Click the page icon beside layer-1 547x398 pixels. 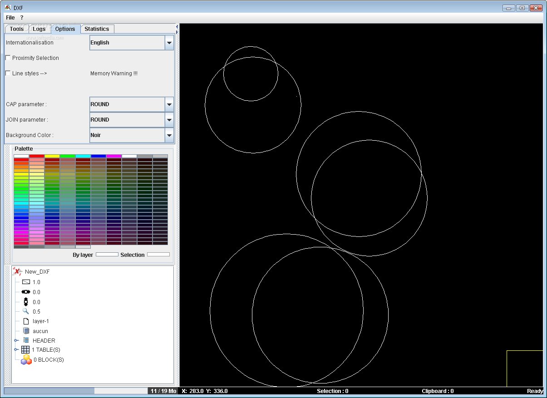pos(26,321)
